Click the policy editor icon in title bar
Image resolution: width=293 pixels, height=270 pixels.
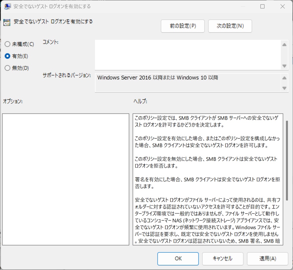[x=8, y=6]
